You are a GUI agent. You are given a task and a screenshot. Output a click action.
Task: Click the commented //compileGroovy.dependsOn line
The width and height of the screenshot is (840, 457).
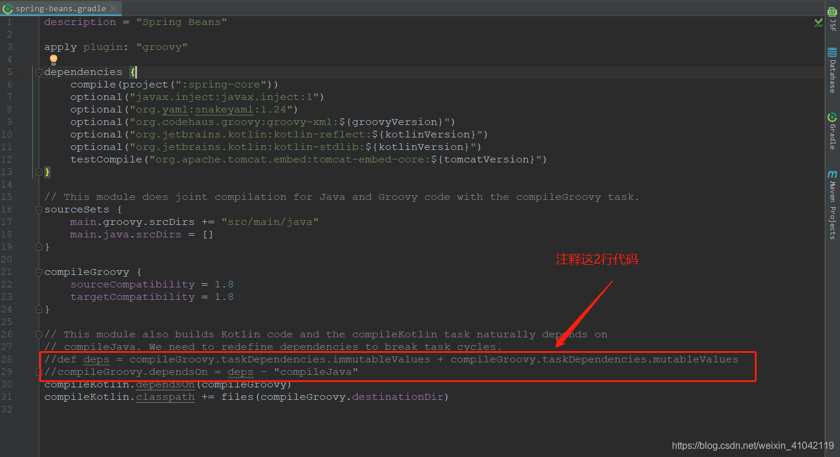point(201,372)
